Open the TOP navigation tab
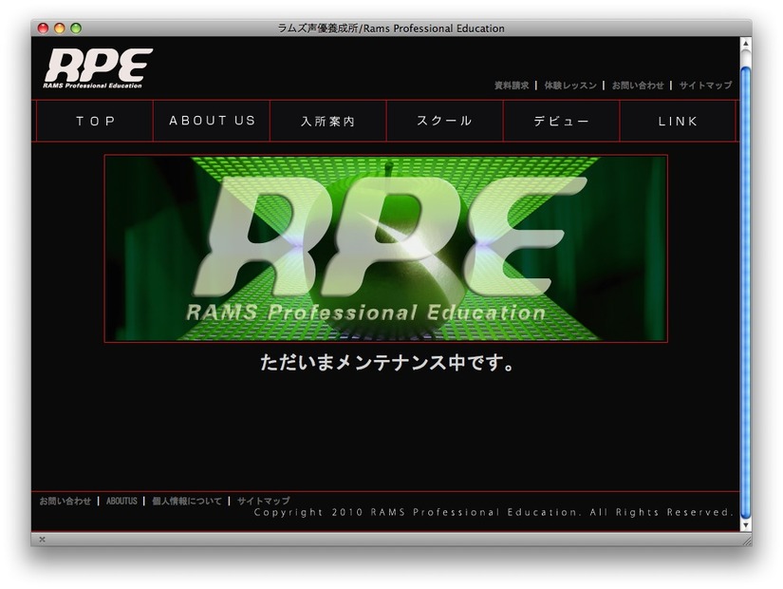Viewport: 783px width, 589px height. click(95, 121)
